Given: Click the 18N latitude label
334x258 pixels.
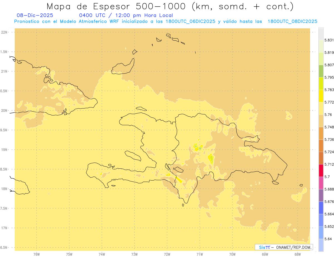Looking at the screenshot, I should coord(4,189).
